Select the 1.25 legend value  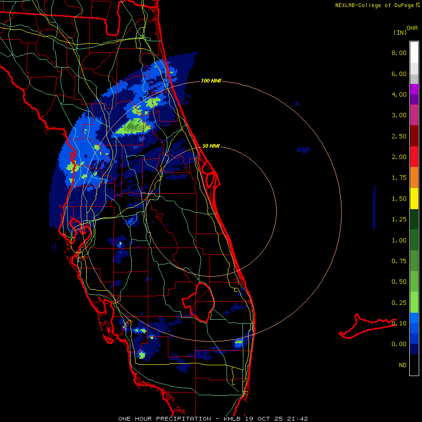click(x=399, y=219)
